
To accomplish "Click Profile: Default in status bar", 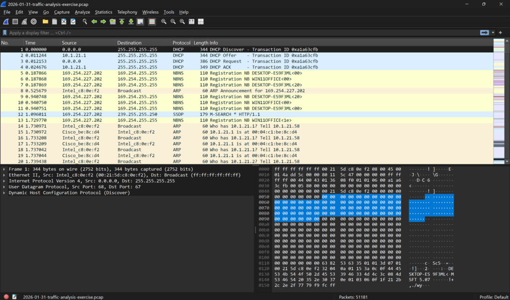I will pos(494,297).
